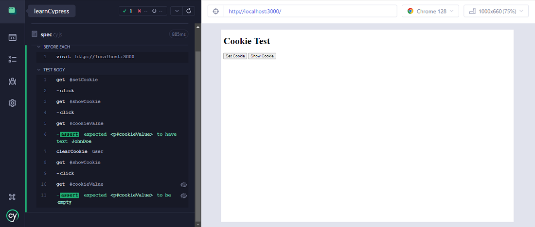
Task: Open Settings gear in sidebar
Action: [x=12, y=103]
